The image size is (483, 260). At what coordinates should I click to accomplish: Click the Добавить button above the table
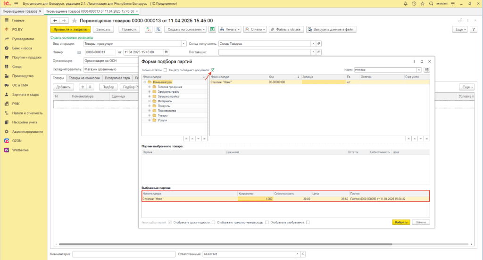pyautogui.click(x=63, y=87)
